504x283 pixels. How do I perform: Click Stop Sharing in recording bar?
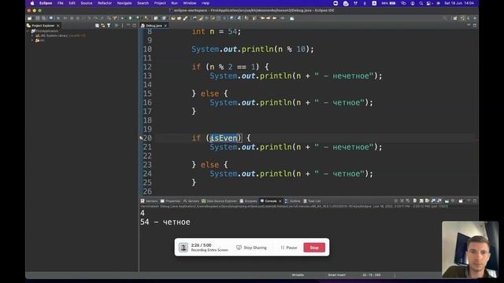tap(252, 248)
